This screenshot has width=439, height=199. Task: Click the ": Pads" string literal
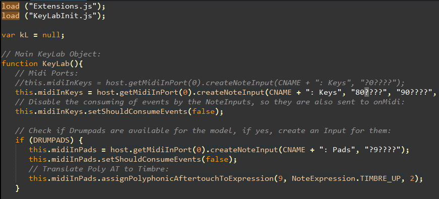[x=339, y=150]
